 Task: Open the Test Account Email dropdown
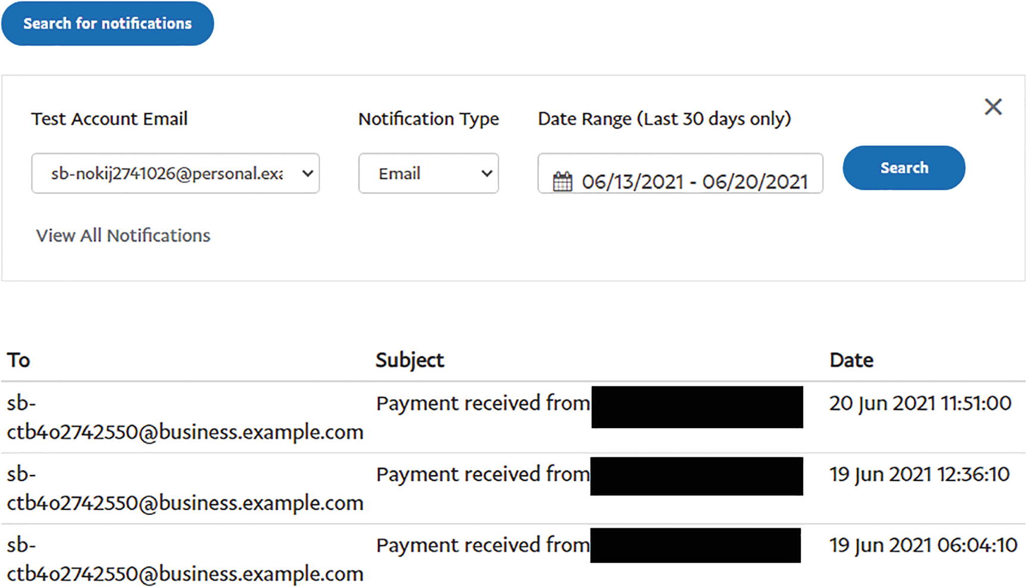[x=175, y=173]
